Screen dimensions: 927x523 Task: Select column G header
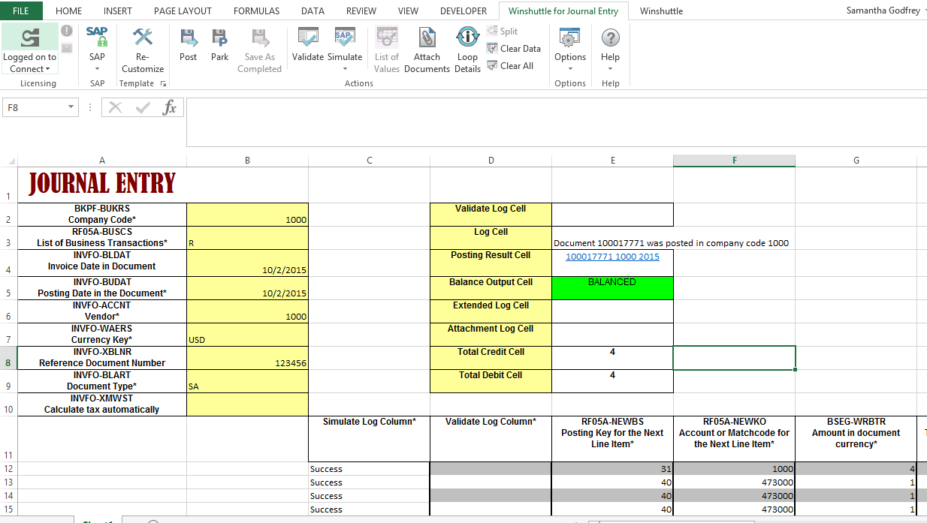point(856,161)
